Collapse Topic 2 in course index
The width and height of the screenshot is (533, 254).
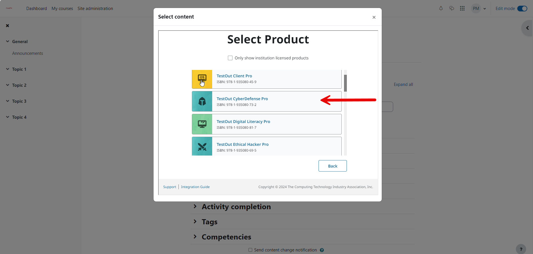click(8, 85)
